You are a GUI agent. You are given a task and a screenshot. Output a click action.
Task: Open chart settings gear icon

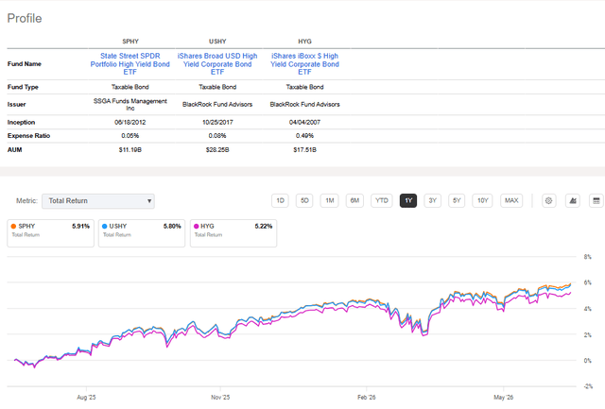point(548,200)
